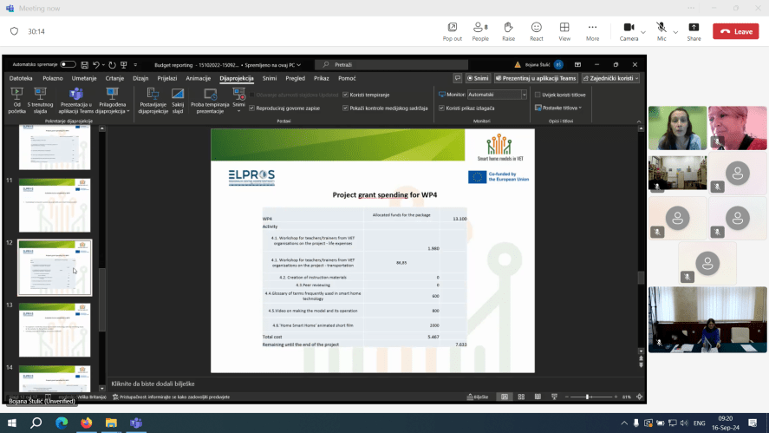Click the zoom in plus button
The height and width of the screenshot is (433, 769).
[x=616, y=397]
